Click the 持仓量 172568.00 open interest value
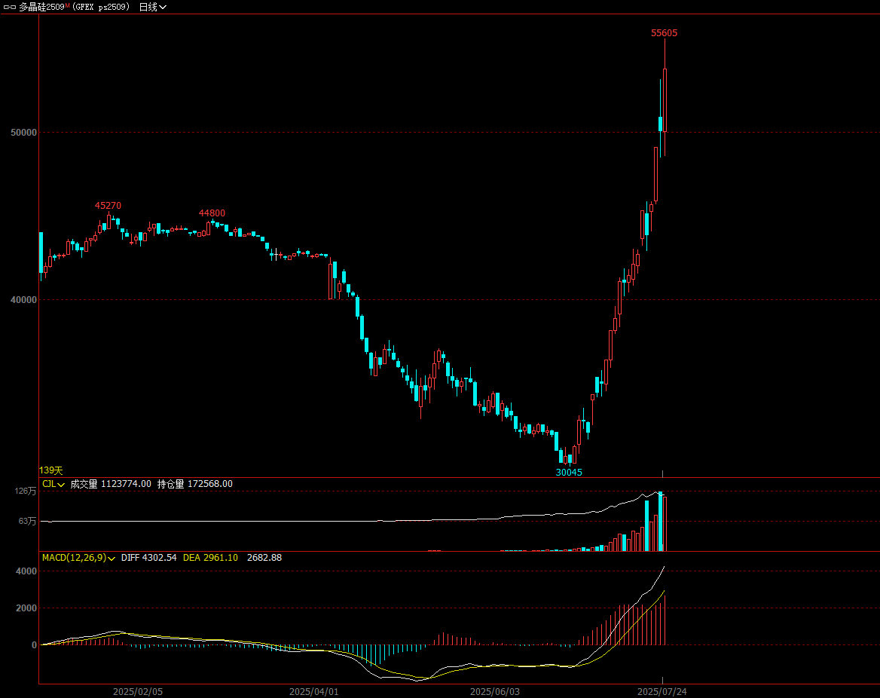The image size is (880, 698). 194,484
